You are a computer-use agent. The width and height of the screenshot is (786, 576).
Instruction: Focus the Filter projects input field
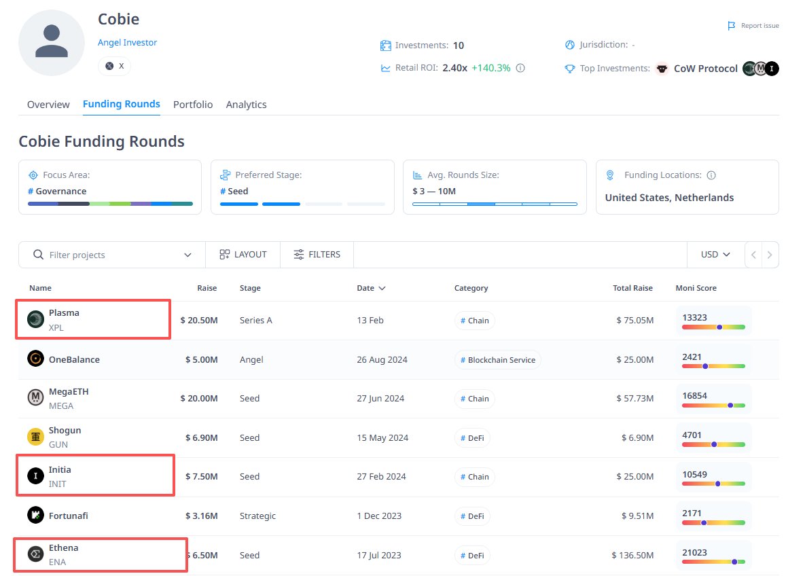click(x=112, y=255)
